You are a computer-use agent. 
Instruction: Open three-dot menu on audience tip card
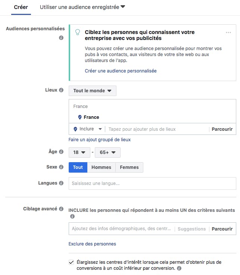[x=228, y=33]
